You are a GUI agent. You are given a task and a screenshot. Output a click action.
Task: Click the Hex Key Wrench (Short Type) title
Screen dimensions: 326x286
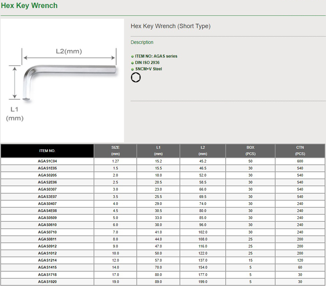(171, 26)
